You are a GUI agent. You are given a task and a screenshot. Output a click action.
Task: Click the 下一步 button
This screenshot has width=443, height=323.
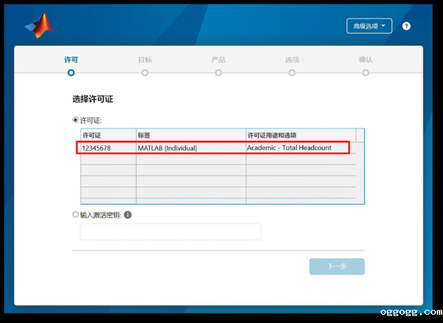(337, 266)
